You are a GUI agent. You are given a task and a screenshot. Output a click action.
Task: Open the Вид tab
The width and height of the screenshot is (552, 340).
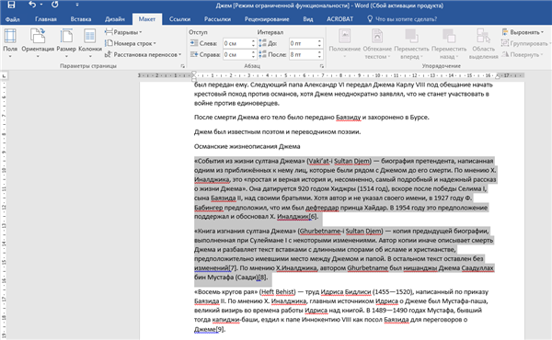(x=308, y=19)
